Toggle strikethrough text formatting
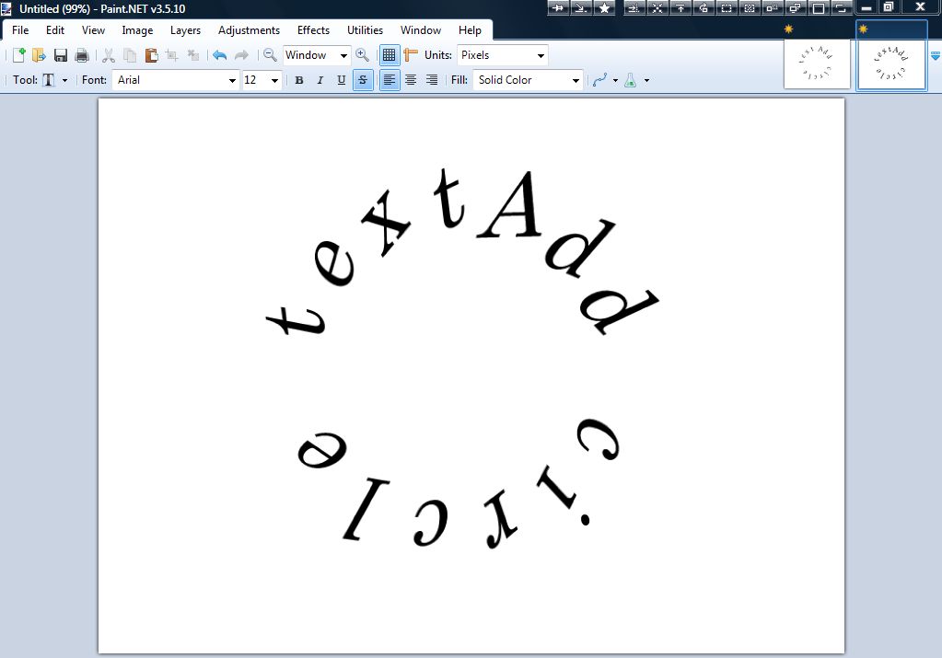Viewport: 942px width, 658px height. 362,80
